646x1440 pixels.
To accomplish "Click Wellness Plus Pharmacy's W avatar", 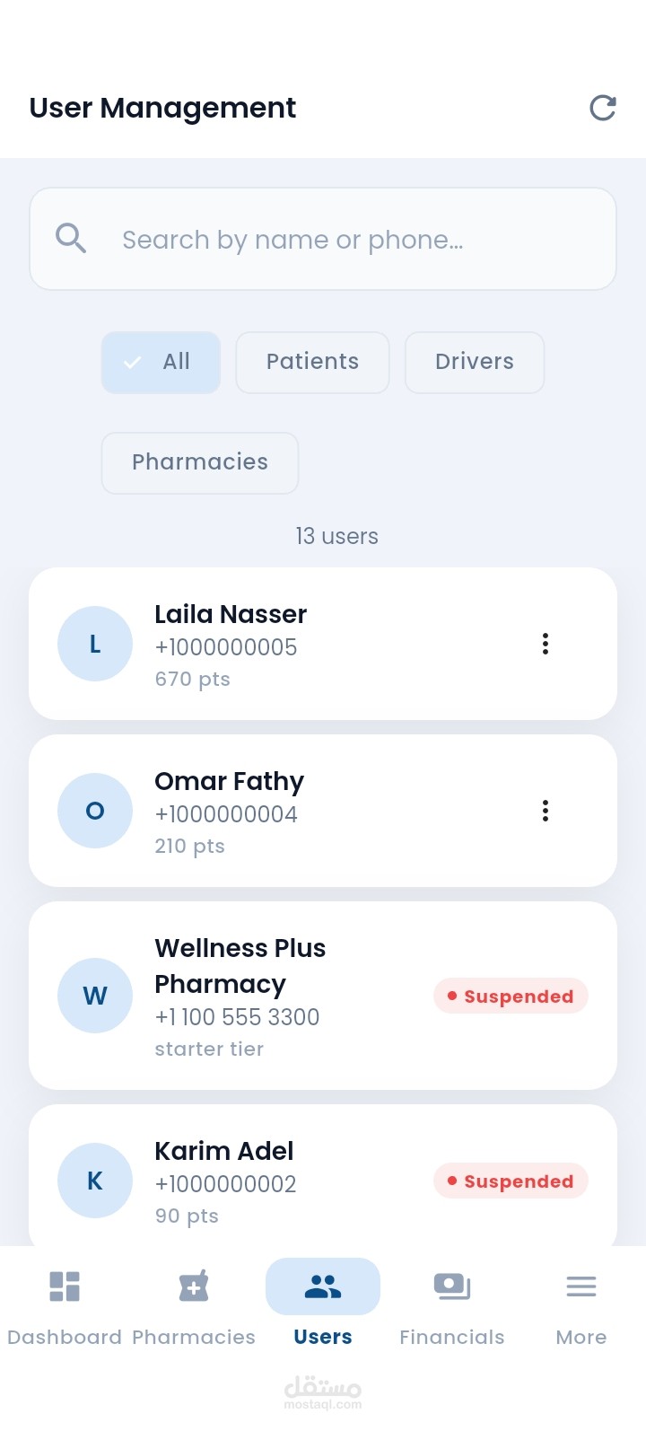I will pos(95,996).
